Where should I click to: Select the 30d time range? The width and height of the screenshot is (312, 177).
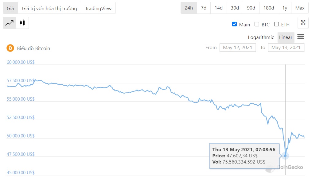point(235,8)
